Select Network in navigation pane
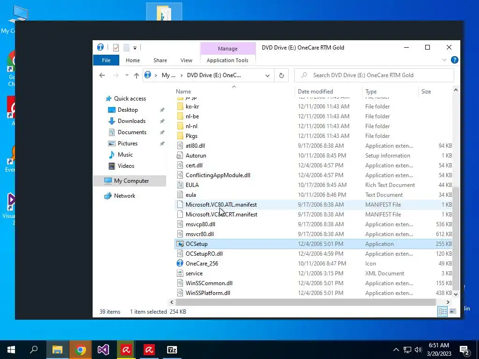 [x=124, y=196]
